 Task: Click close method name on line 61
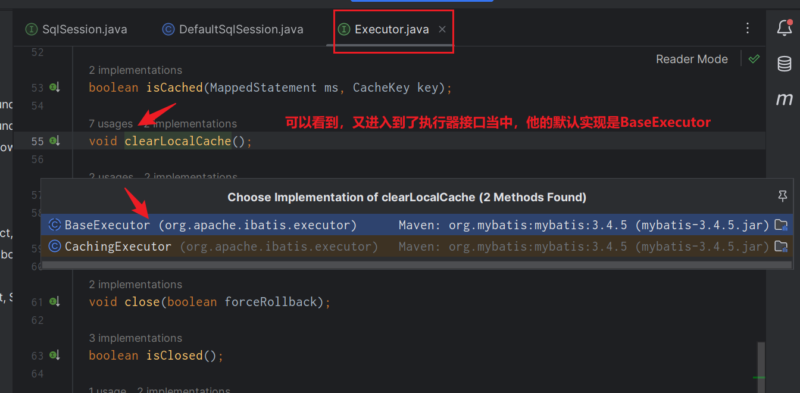click(x=142, y=302)
